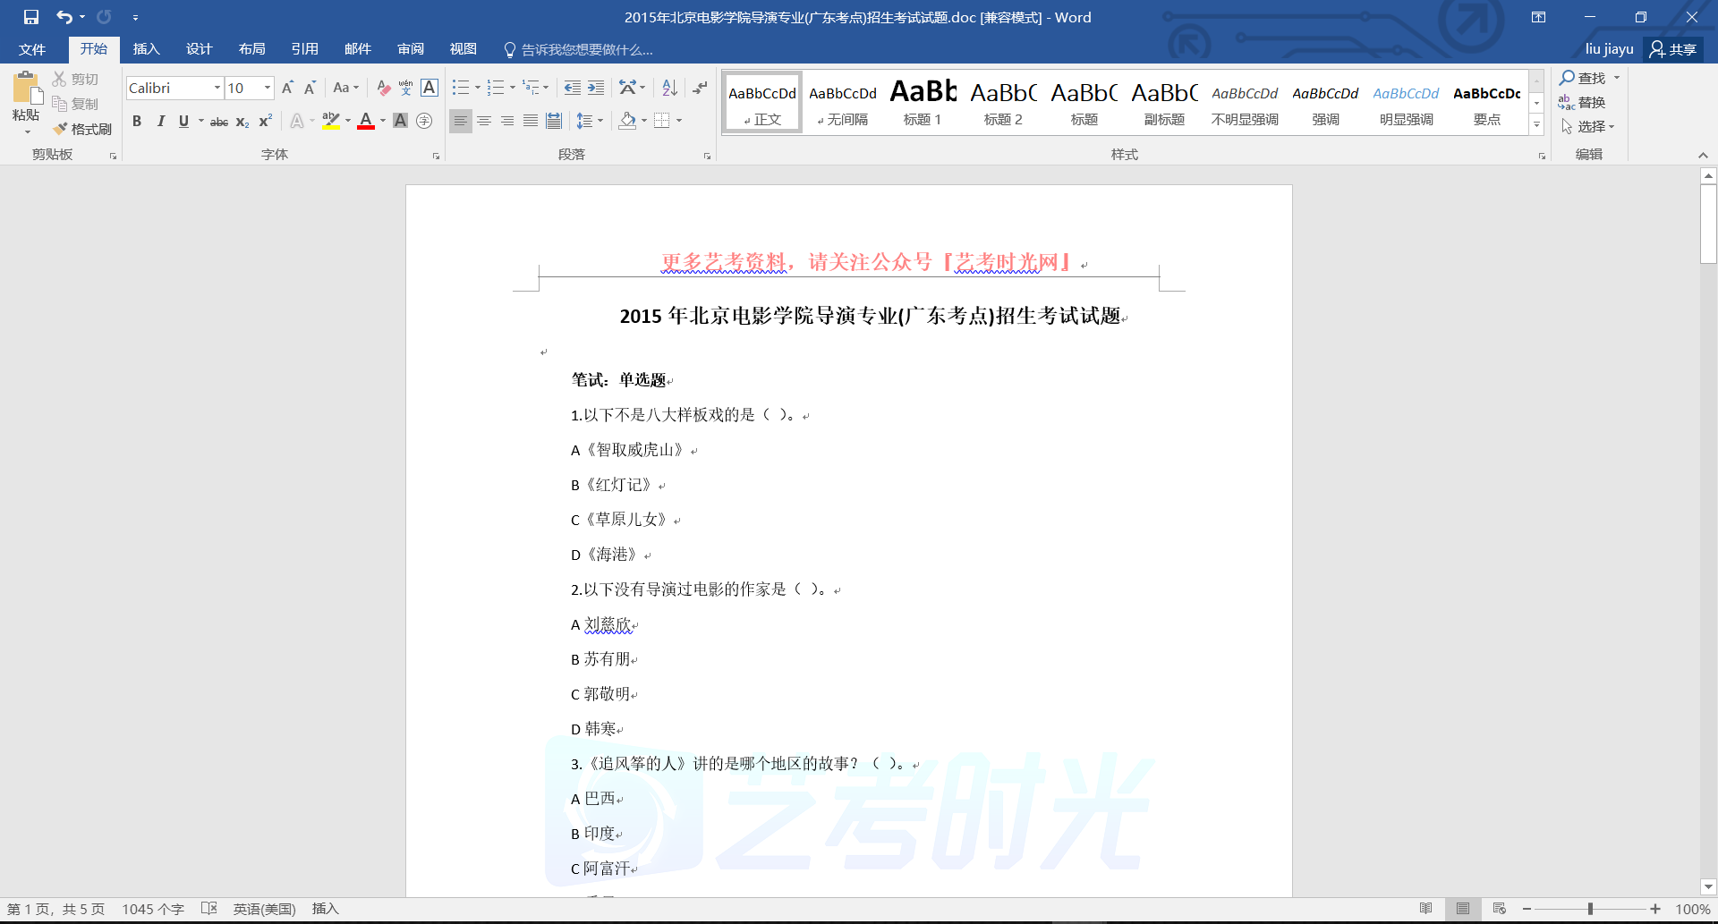Click the 共享 share button

point(1673,49)
